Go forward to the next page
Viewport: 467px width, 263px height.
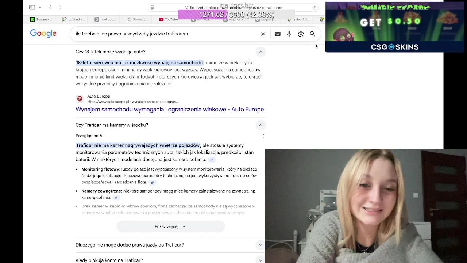click(60, 7)
